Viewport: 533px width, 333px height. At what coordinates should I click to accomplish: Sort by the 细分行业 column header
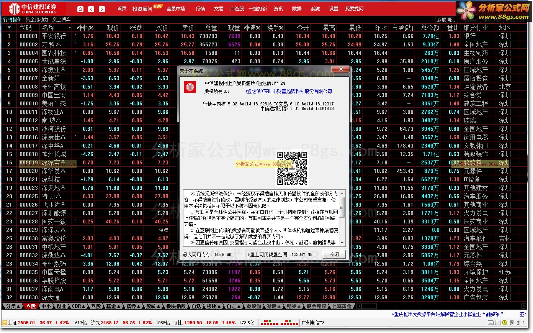click(x=476, y=28)
